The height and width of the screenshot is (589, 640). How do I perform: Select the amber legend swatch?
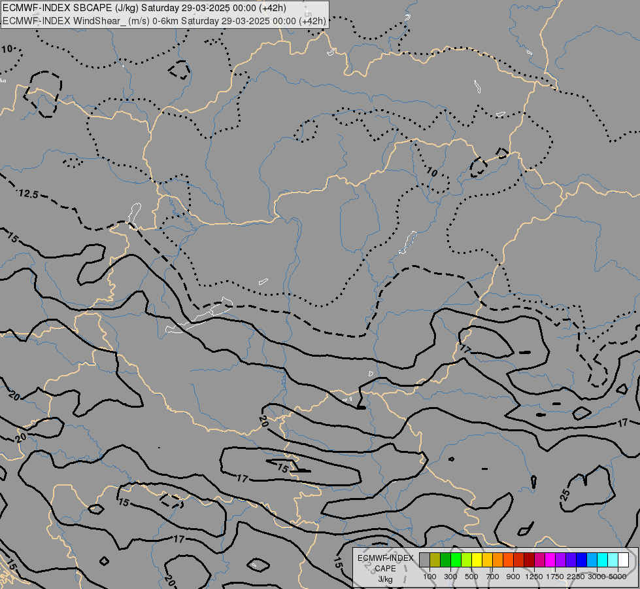click(x=487, y=560)
